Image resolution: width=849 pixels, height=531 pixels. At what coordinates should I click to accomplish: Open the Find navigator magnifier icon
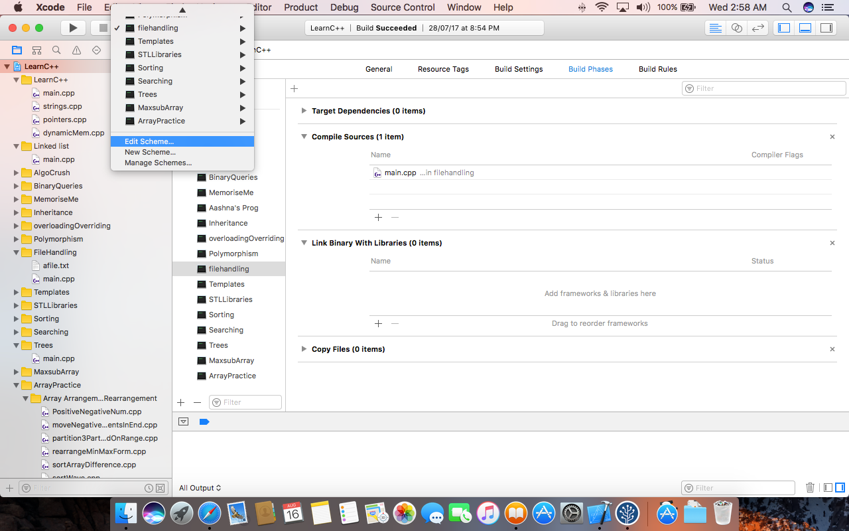coord(57,50)
